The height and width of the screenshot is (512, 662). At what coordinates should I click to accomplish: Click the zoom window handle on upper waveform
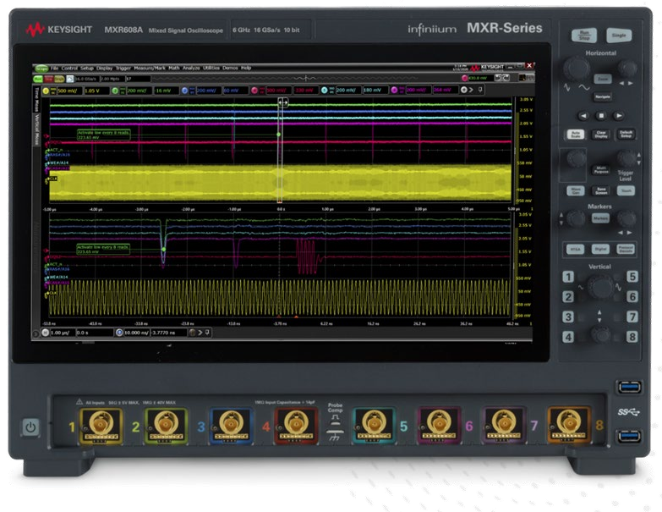pos(282,102)
